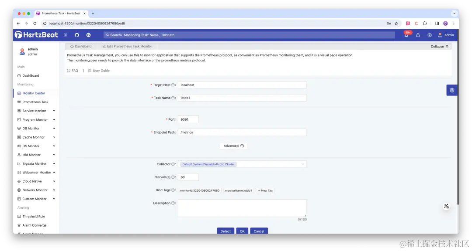This screenshot has width=472, height=251.
Task: Toggle the sidebar hamburger menu icon
Action: click(65, 35)
